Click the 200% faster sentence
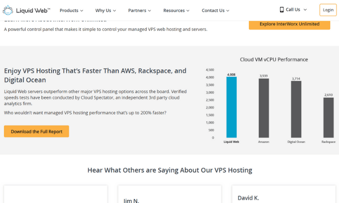The height and width of the screenshot is (203, 339). tap(85, 113)
